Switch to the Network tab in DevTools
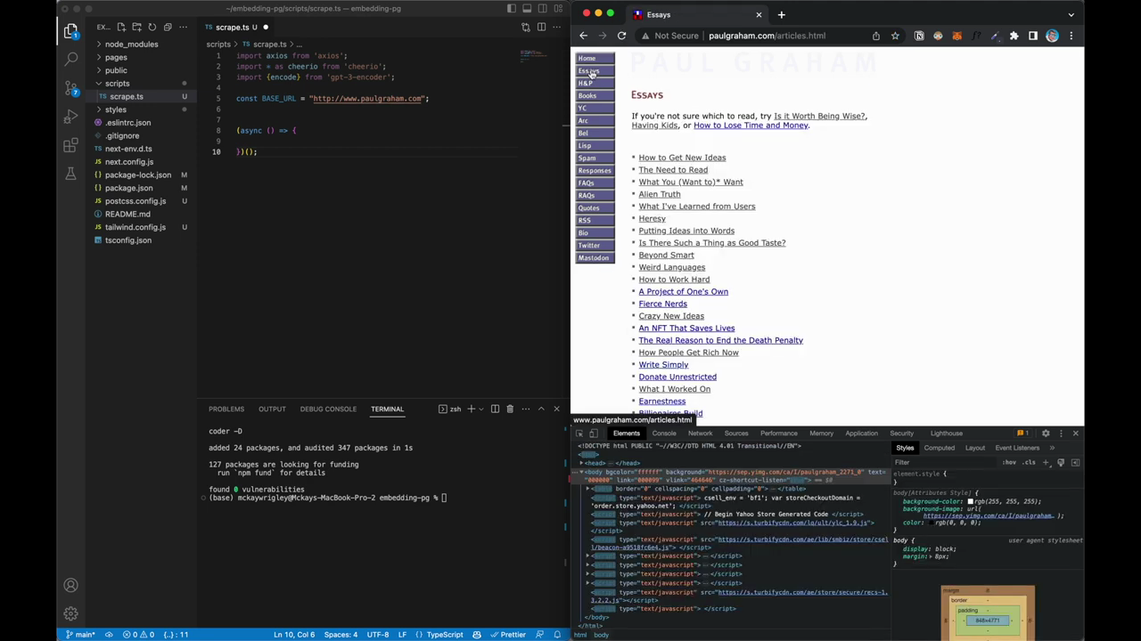 click(700, 434)
